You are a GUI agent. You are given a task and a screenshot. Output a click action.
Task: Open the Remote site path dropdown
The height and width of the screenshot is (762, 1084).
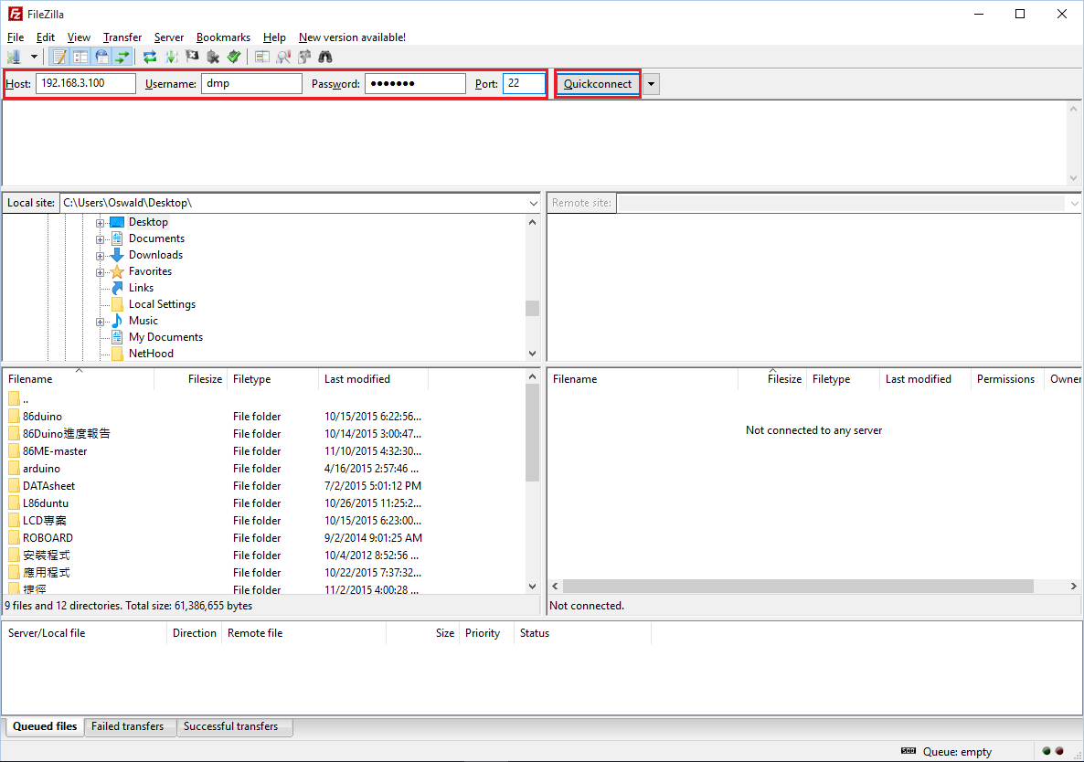pos(1074,203)
